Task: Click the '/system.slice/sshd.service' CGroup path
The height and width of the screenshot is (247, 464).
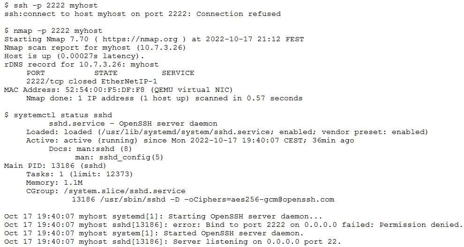Action: pyautogui.click(x=125, y=191)
